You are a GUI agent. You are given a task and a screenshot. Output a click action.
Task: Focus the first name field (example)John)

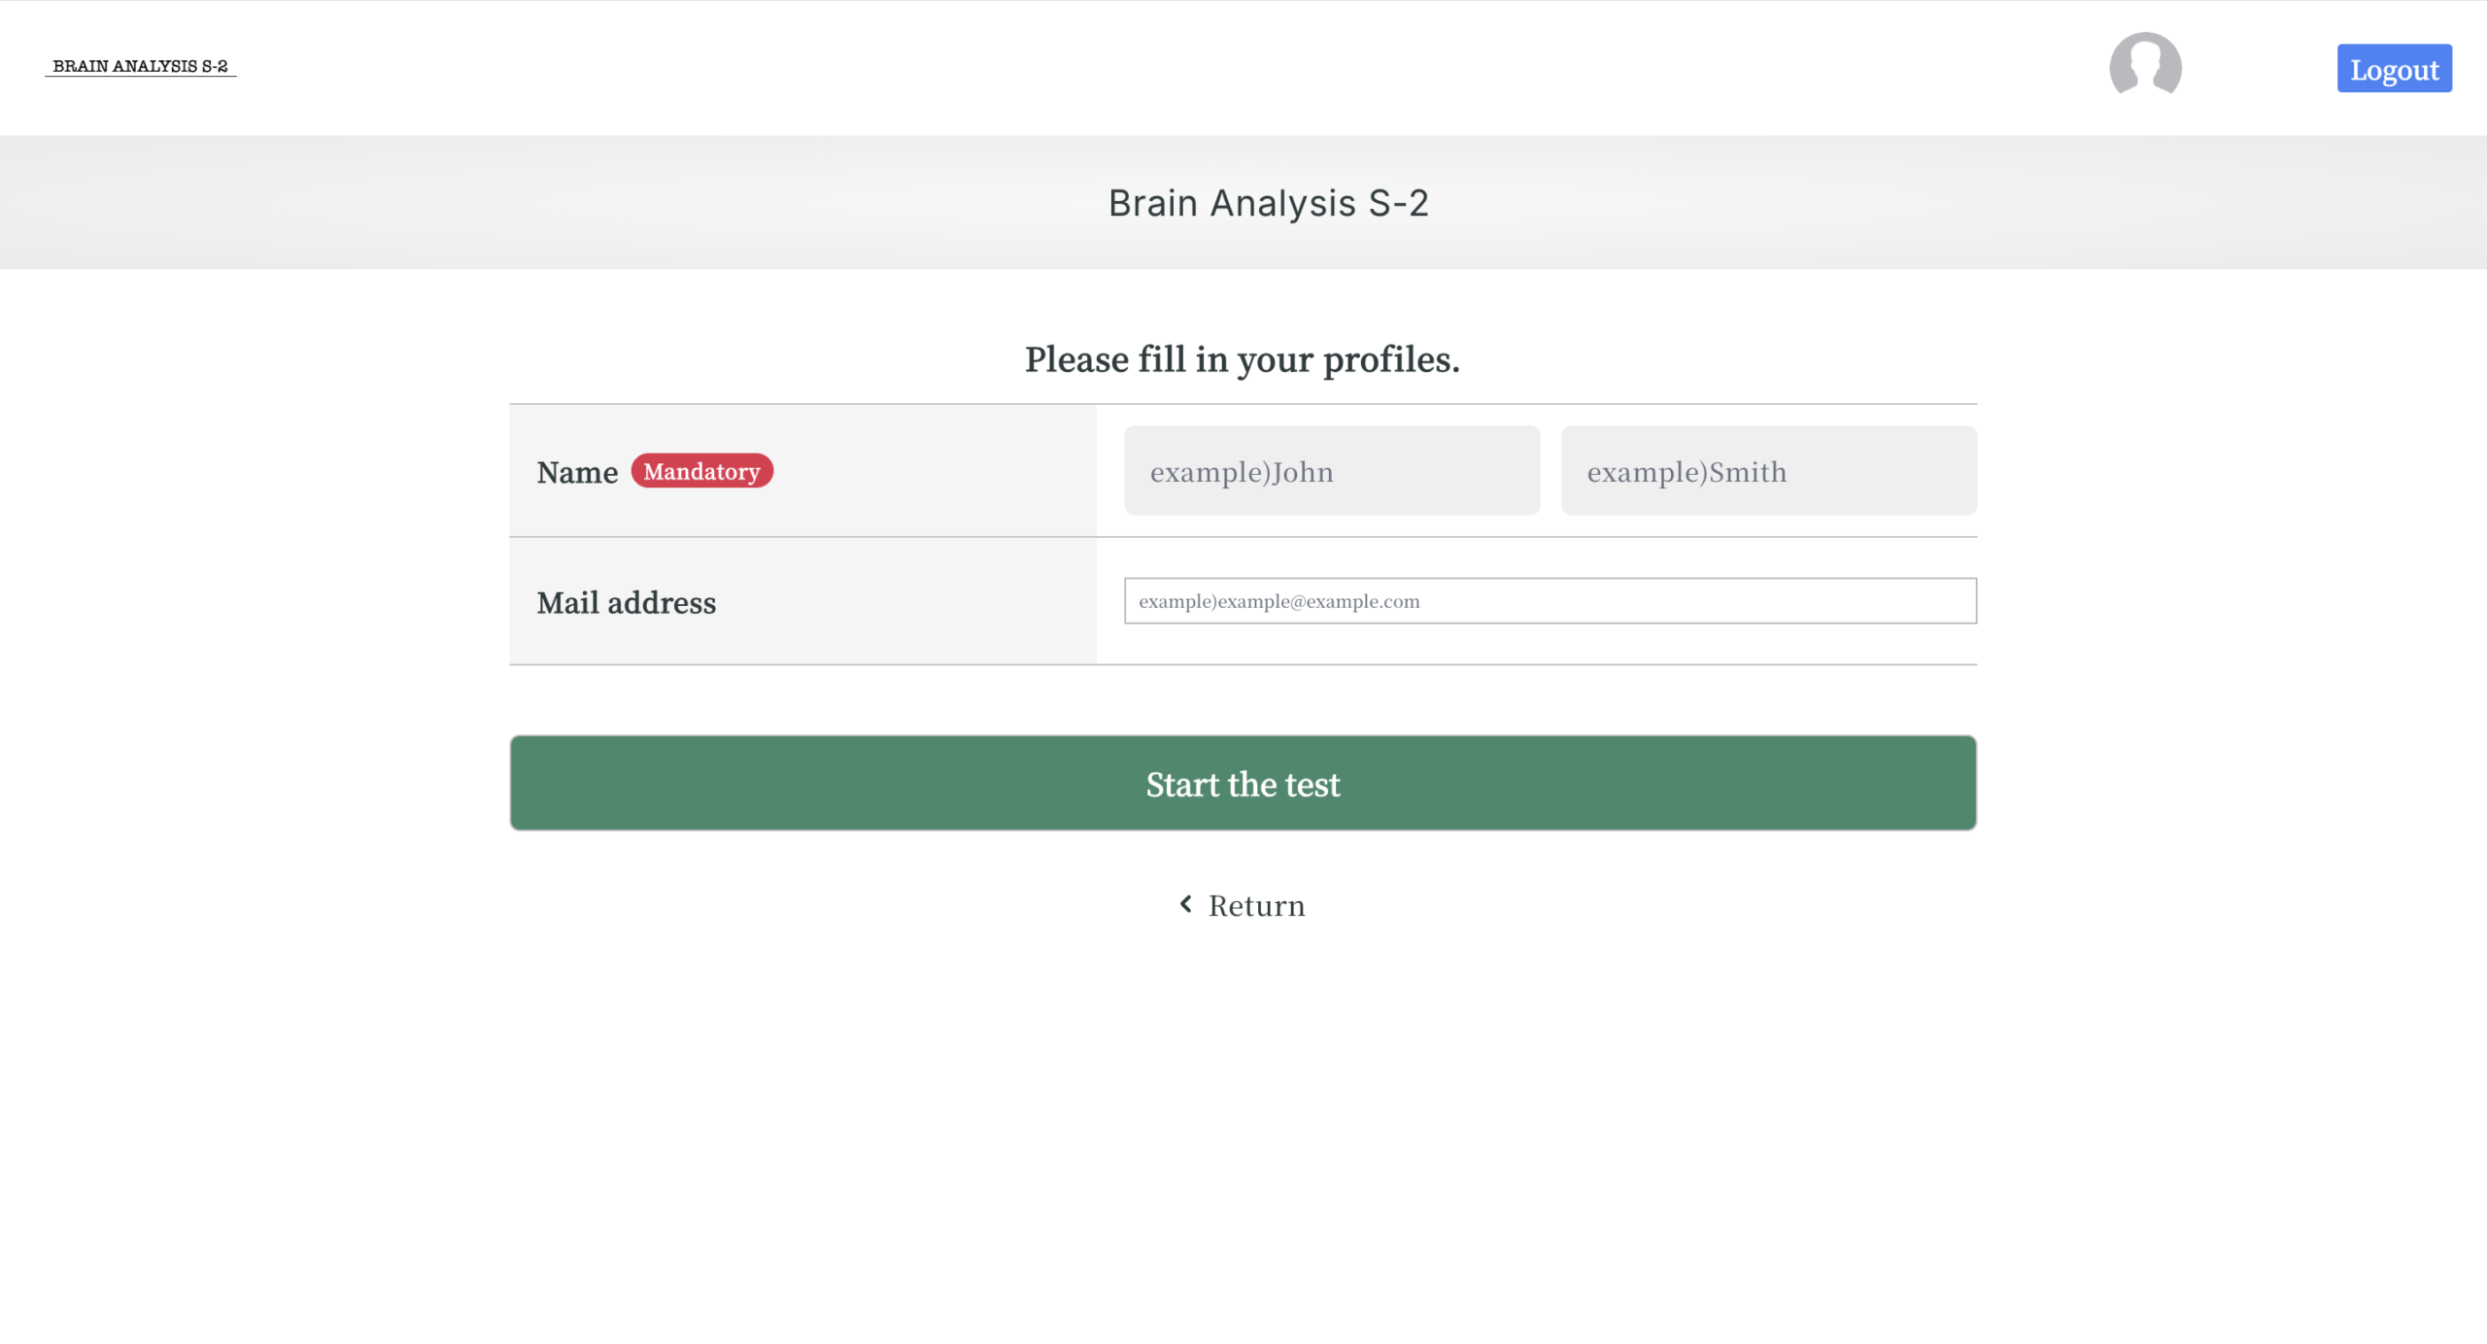click(1331, 471)
